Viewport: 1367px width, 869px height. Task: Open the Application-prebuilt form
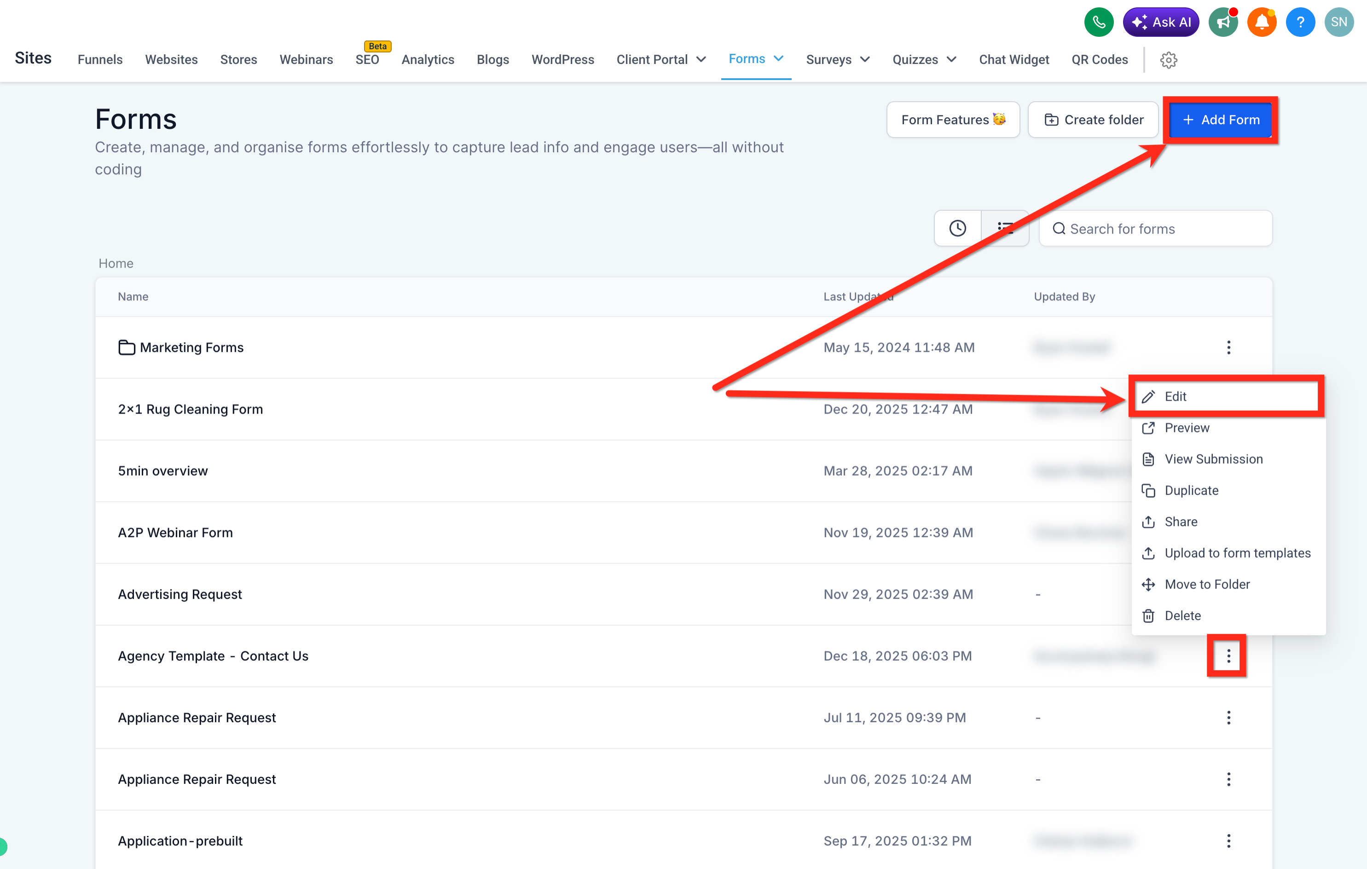pyautogui.click(x=180, y=840)
